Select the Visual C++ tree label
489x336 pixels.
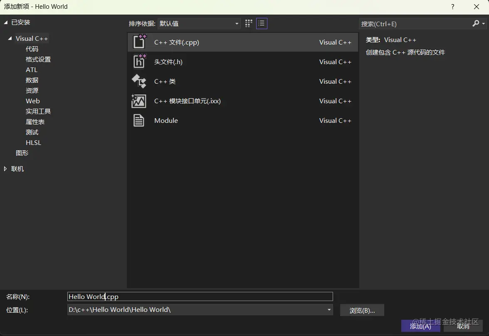(32, 38)
